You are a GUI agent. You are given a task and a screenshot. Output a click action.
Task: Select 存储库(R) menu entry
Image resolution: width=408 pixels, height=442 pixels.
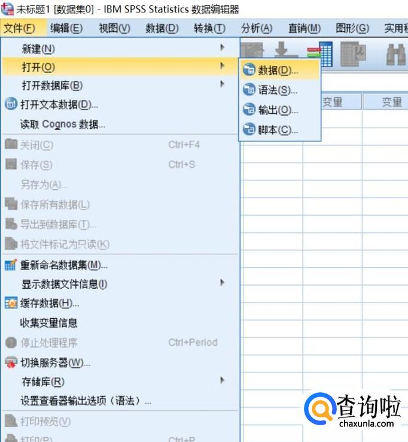[120, 382]
